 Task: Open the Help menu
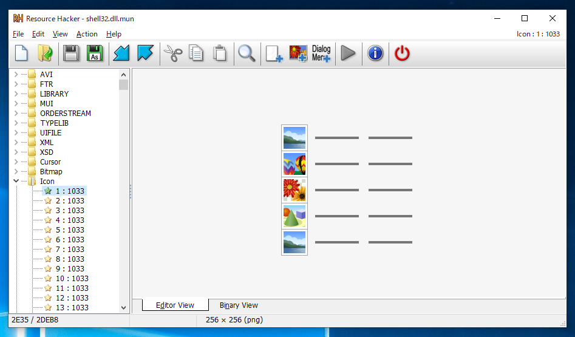[114, 34]
